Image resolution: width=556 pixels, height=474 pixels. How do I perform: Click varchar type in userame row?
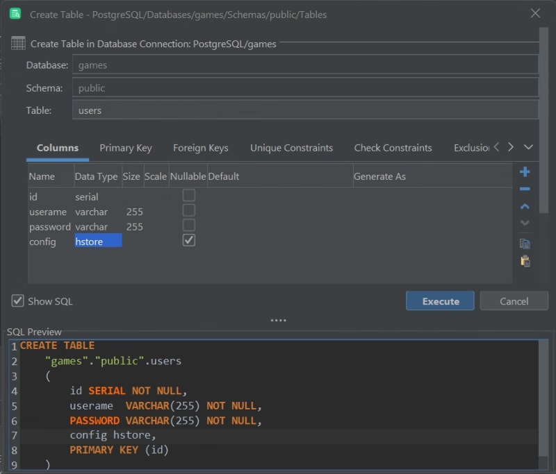tap(98, 212)
